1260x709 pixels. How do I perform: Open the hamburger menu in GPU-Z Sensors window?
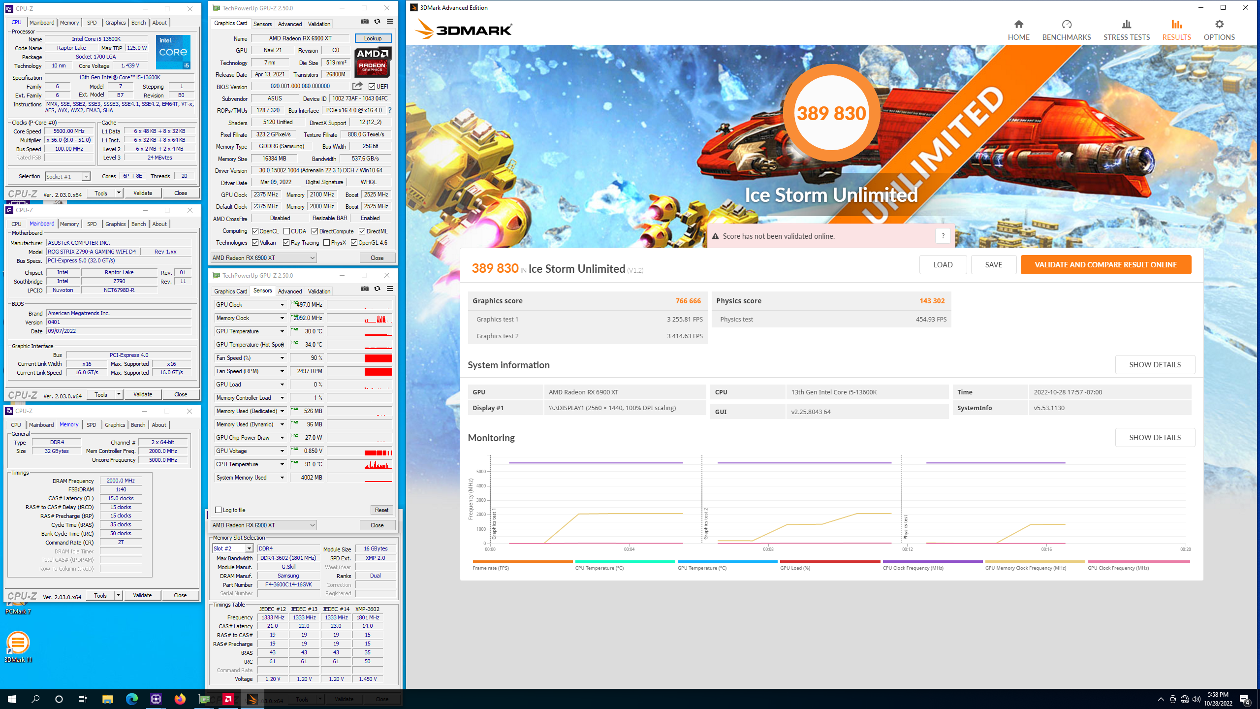[x=390, y=289]
